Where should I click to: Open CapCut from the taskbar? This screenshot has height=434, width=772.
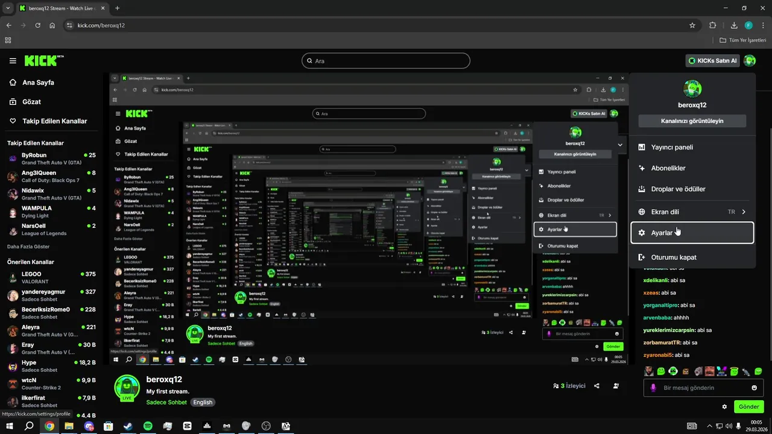[187, 426]
